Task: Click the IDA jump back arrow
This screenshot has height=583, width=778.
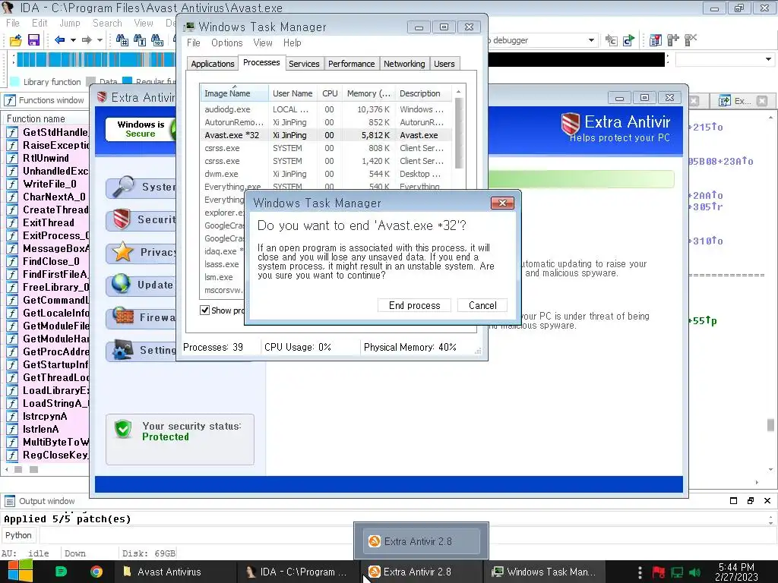Action: 59,40
